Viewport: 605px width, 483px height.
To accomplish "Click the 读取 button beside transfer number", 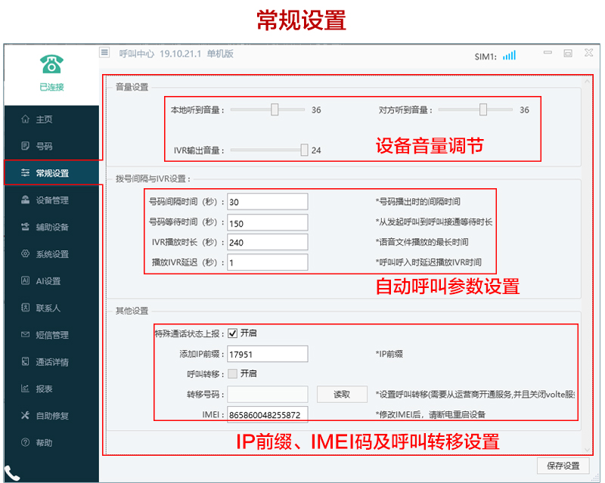I will click(x=342, y=395).
